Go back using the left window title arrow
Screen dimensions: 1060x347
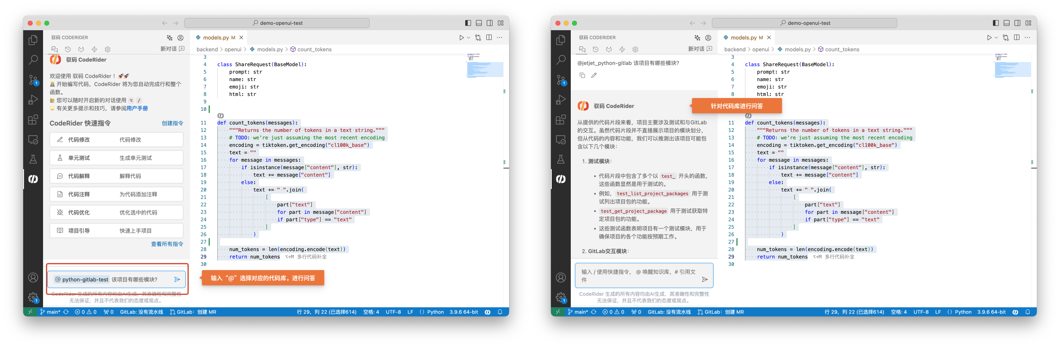tap(165, 23)
